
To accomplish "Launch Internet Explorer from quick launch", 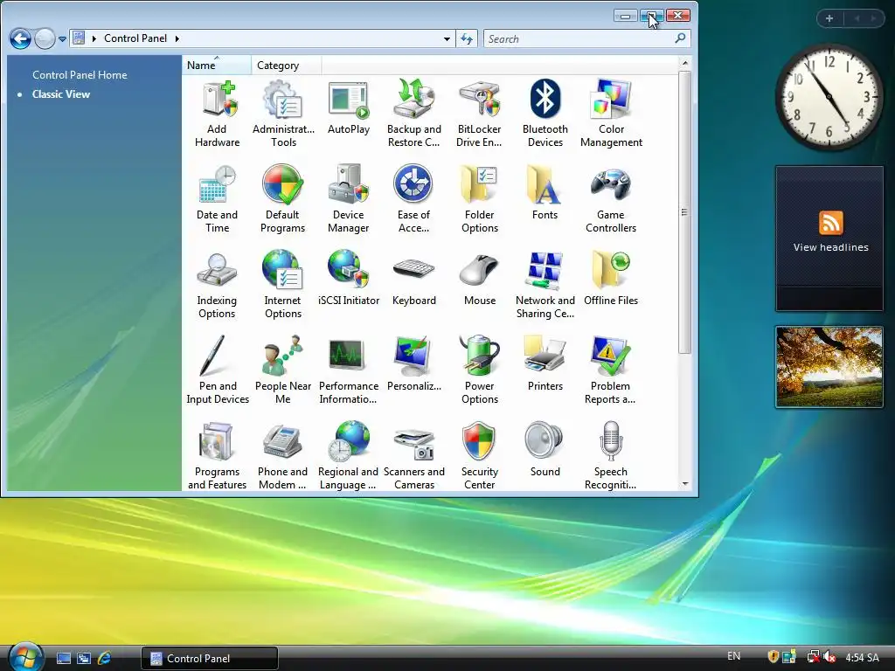I will click(105, 658).
